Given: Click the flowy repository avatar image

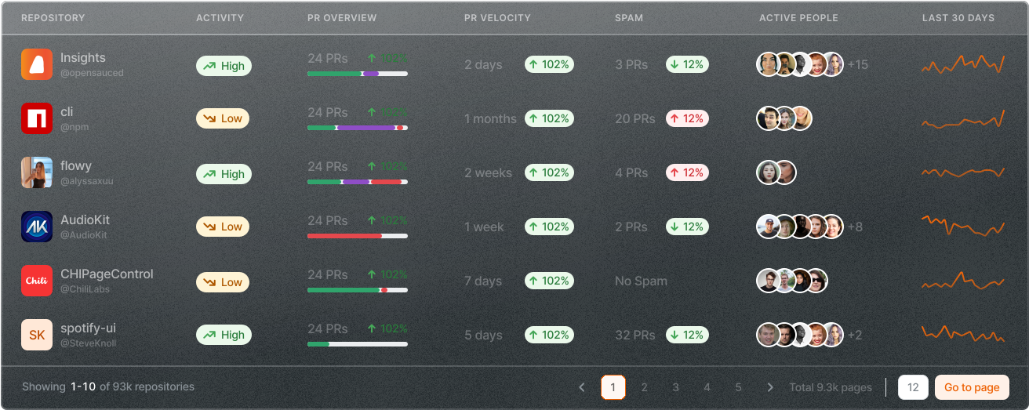Looking at the screenshot, I should coord(37,172).
